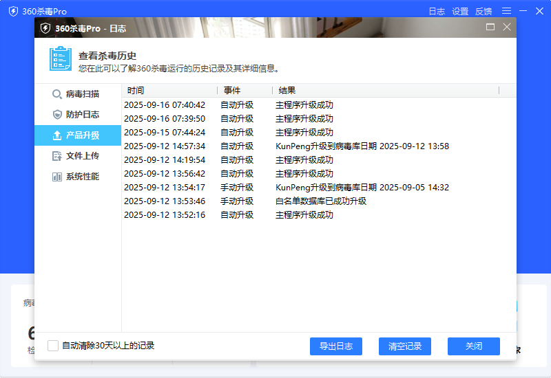Open 反馈 in the top menu
The width and height of the screenshot is (551, 378).
[x=484, y=12]
